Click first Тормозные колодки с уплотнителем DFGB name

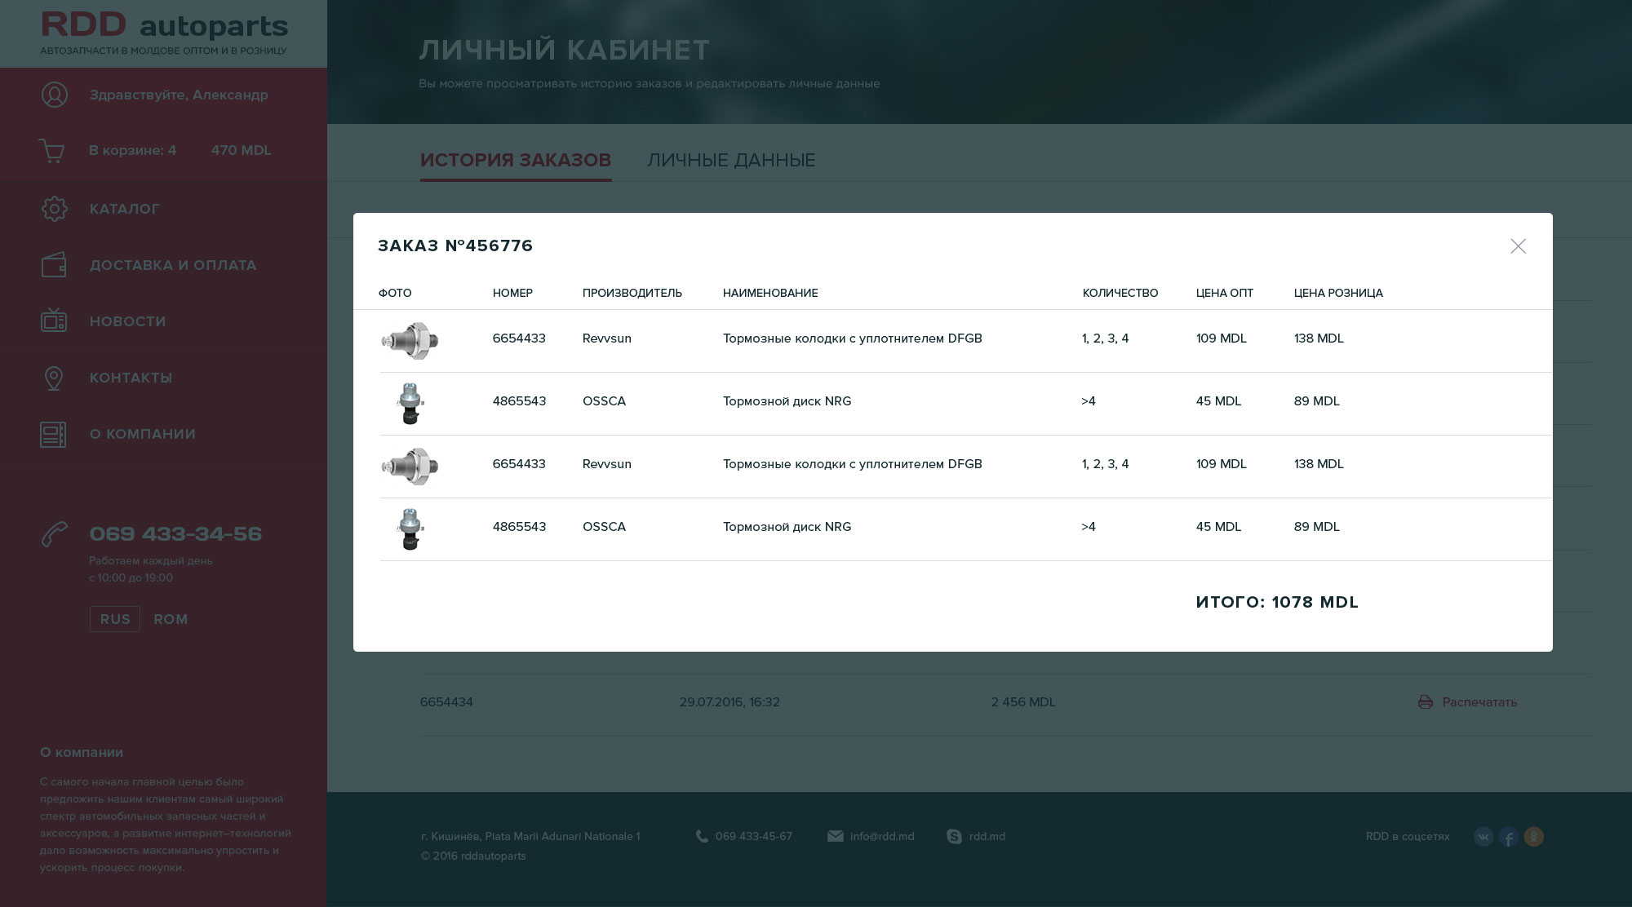click(x=853, y=338)
